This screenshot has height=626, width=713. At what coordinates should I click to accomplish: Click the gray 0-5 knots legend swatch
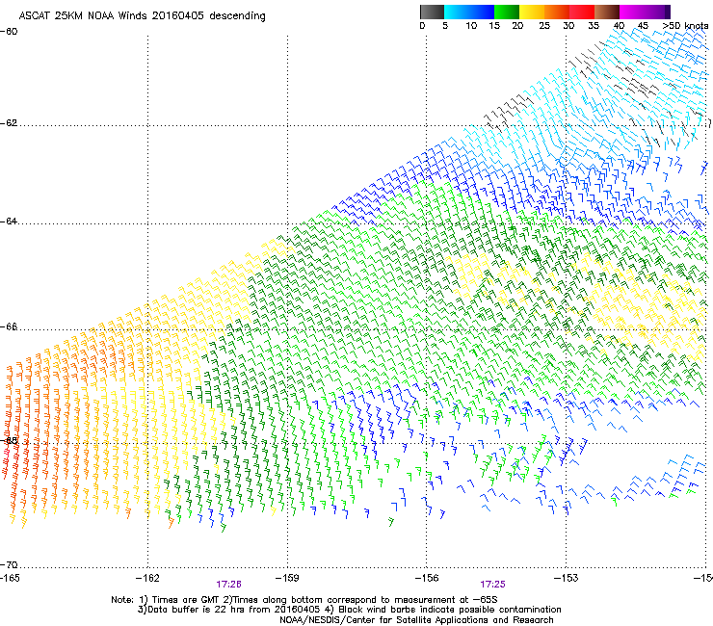(432, 12)
